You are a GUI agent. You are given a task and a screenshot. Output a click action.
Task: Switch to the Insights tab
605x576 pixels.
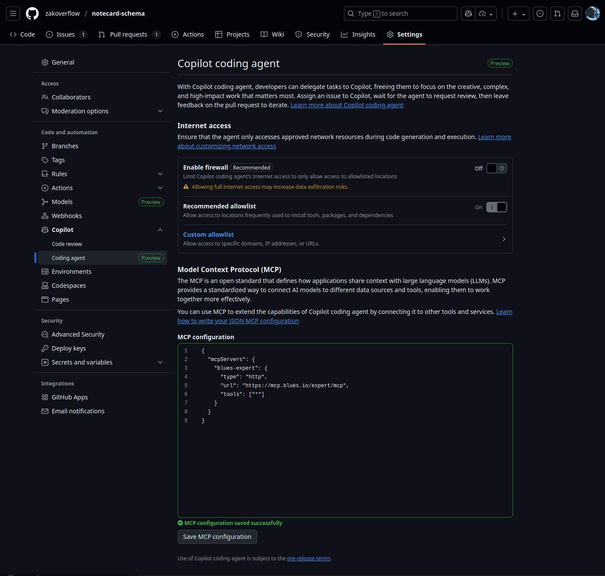click(358, 34)
